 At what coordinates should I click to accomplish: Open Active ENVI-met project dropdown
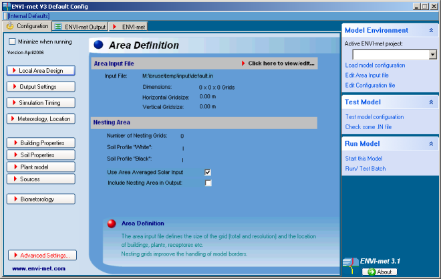click(x=433, y=54)
